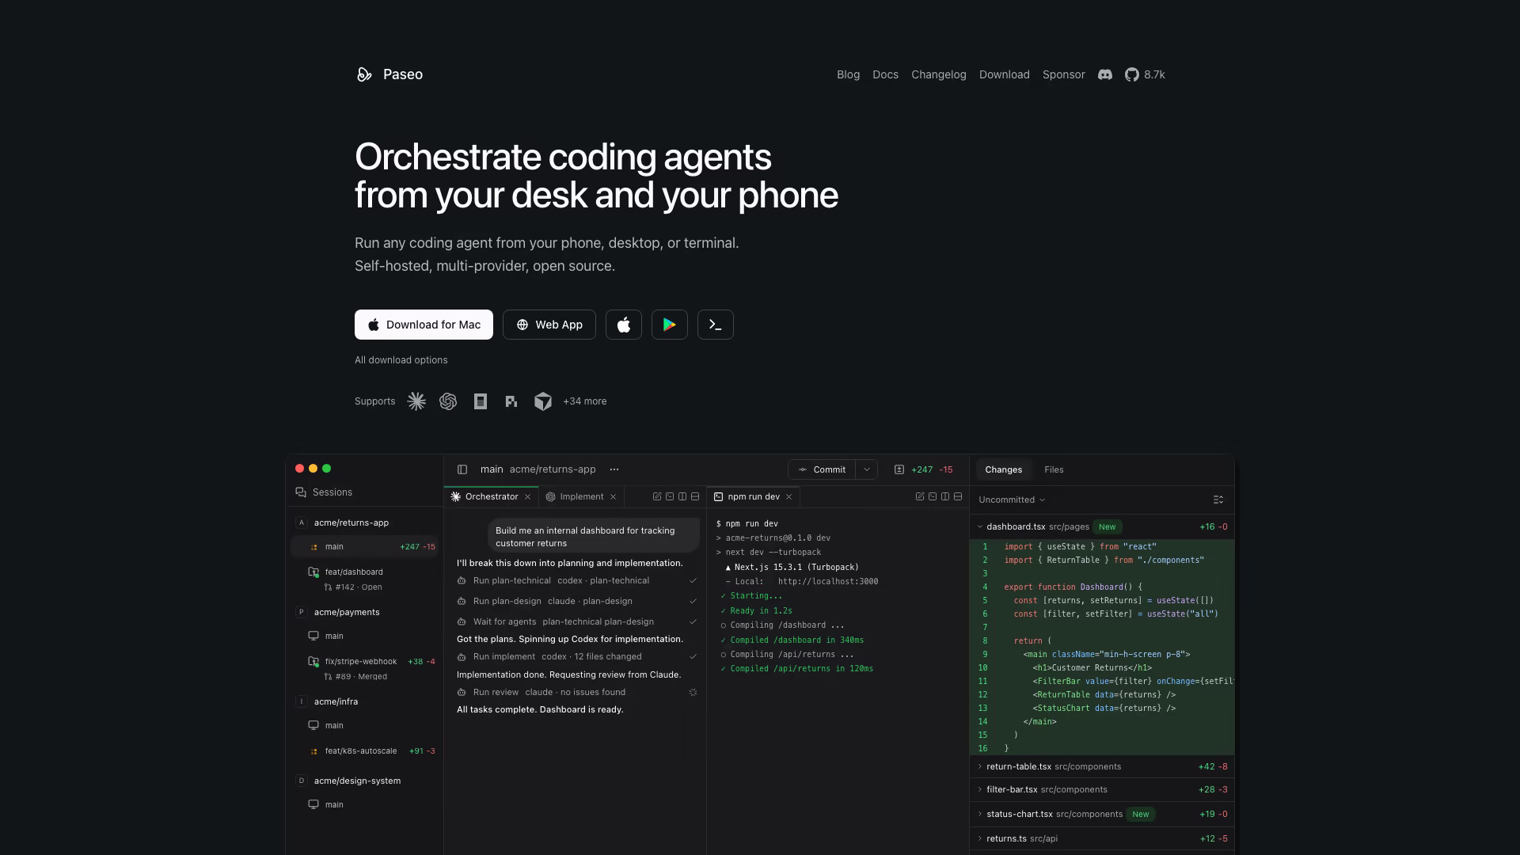Toggle vertical split in Orchestrator pane
Screen dimensions: 1520x855
682,496
